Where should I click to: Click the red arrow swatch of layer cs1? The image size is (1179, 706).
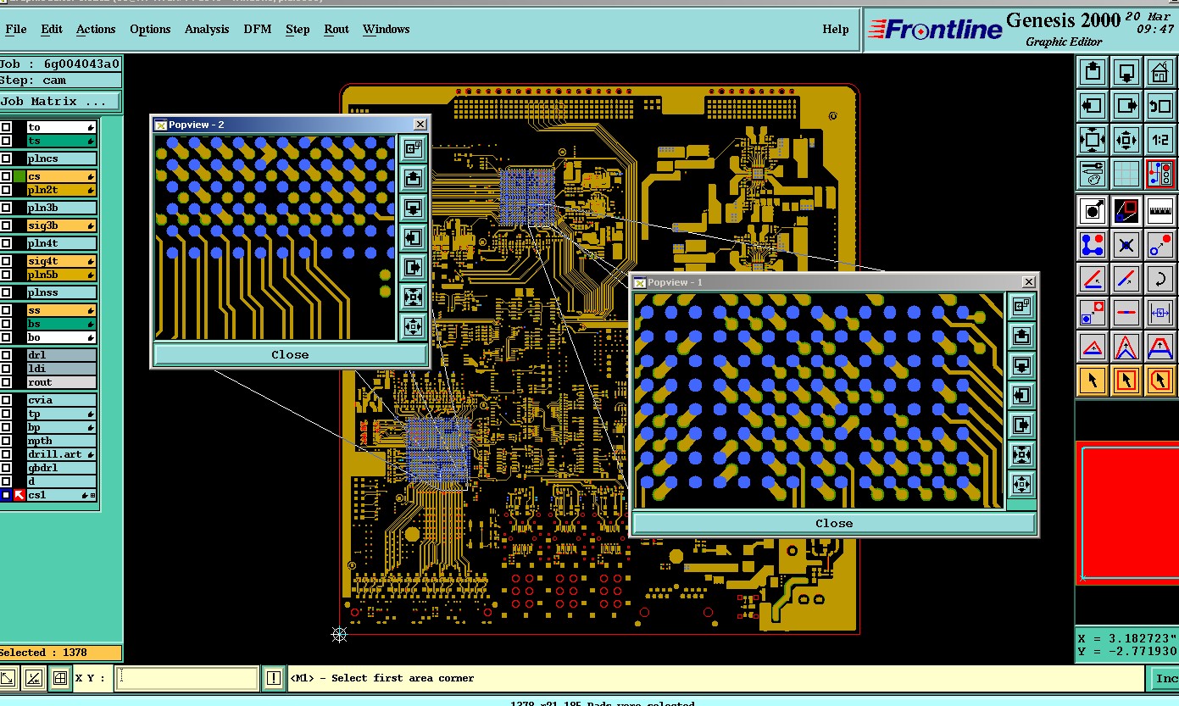tap(19, 495)
